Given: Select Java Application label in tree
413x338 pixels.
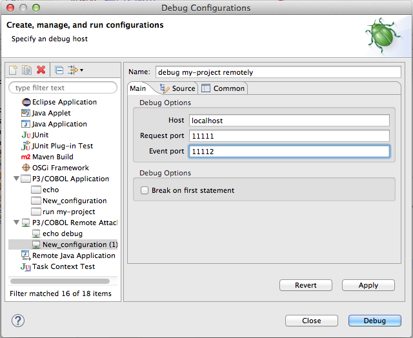Looking at the screenshot, I should click(59, 124).
